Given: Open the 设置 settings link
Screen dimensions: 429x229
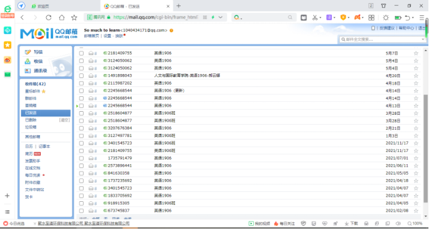Looking at the screenshot, I should point(107,36).
